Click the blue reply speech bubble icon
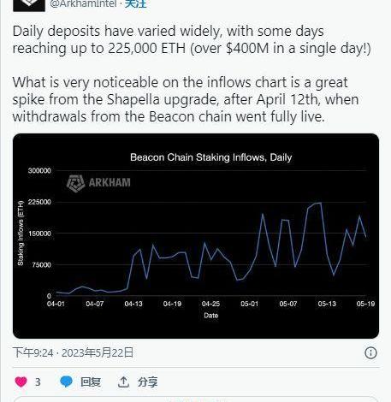This screenshot has width=391, height=402. point(66,381)
